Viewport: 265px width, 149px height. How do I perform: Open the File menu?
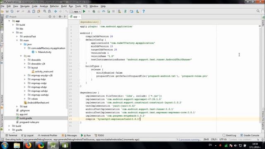[2, 6]
